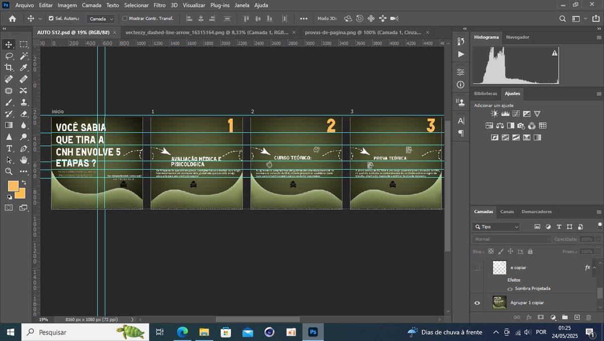Select the 'e copiar' layer thumbnail
Screen dimensions: 604x341
(499, 268)
